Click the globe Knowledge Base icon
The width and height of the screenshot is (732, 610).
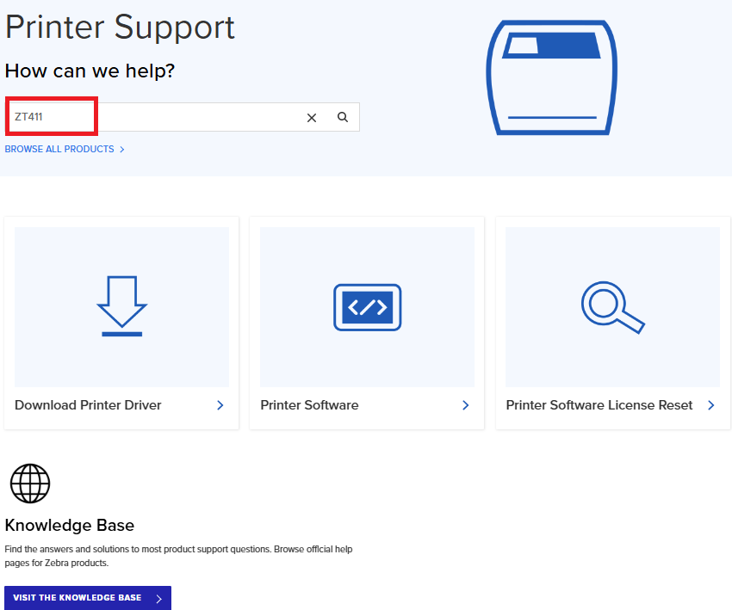pyautogui.click(x=30, y=484)
